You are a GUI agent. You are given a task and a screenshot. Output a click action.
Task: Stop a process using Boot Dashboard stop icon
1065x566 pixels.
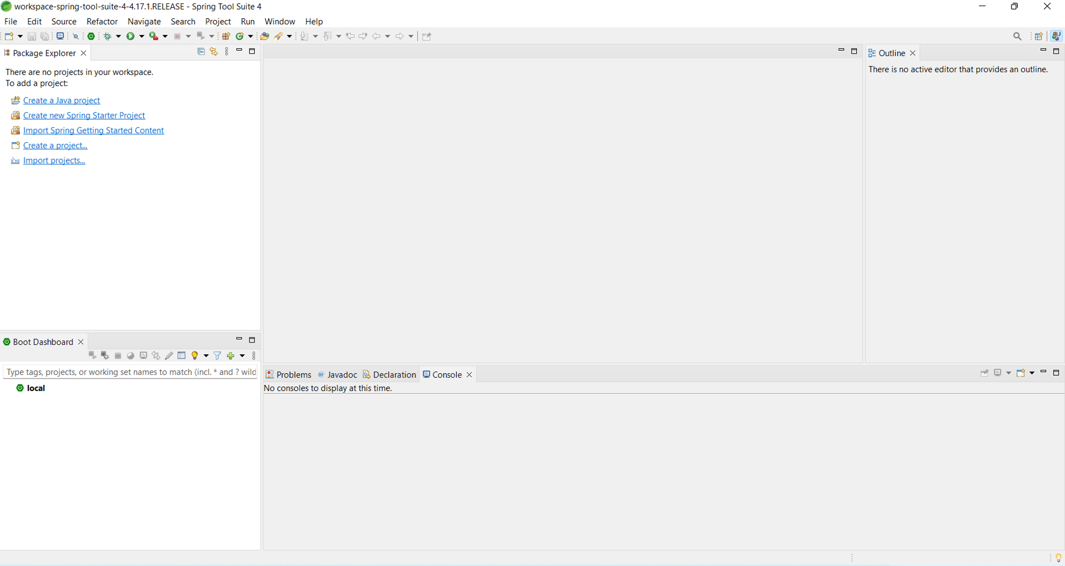pos(118,356)
